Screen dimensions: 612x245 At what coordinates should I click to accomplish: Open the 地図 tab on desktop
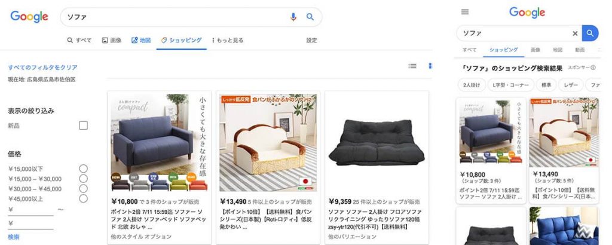point(141,40)
